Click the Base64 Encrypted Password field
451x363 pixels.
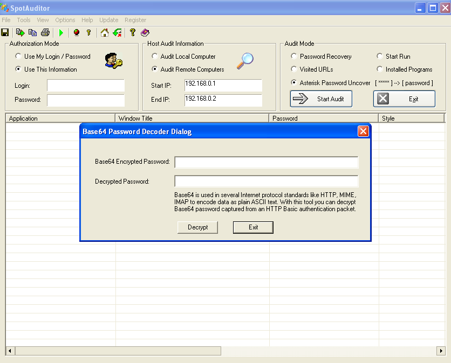pyautogui.click(x=266, y=162)
